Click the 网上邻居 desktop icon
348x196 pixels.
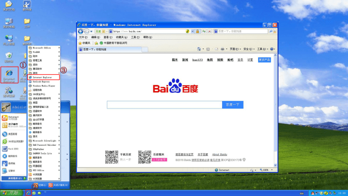[9, 40]
